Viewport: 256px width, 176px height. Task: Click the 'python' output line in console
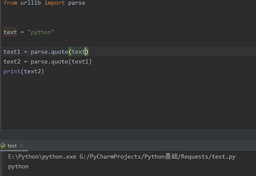(x=18, y=167)
